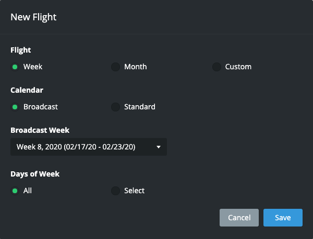Click the 'Select' option label text
This screenshot has width=313, height=239.
(x=135, y=191)
